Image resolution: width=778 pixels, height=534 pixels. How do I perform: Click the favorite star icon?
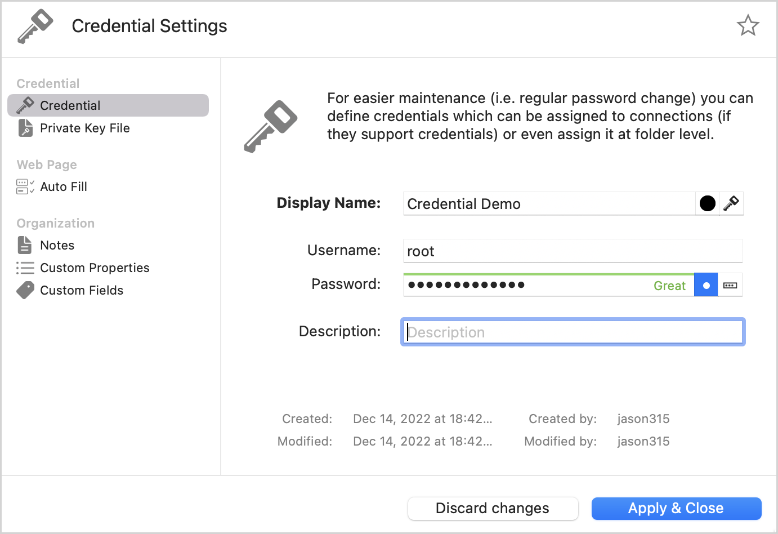[748, 26]
